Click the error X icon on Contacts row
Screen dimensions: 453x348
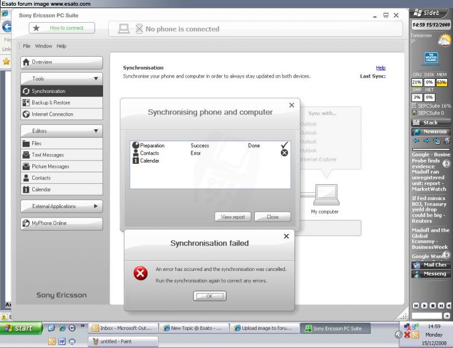click(x=284, y=152)
